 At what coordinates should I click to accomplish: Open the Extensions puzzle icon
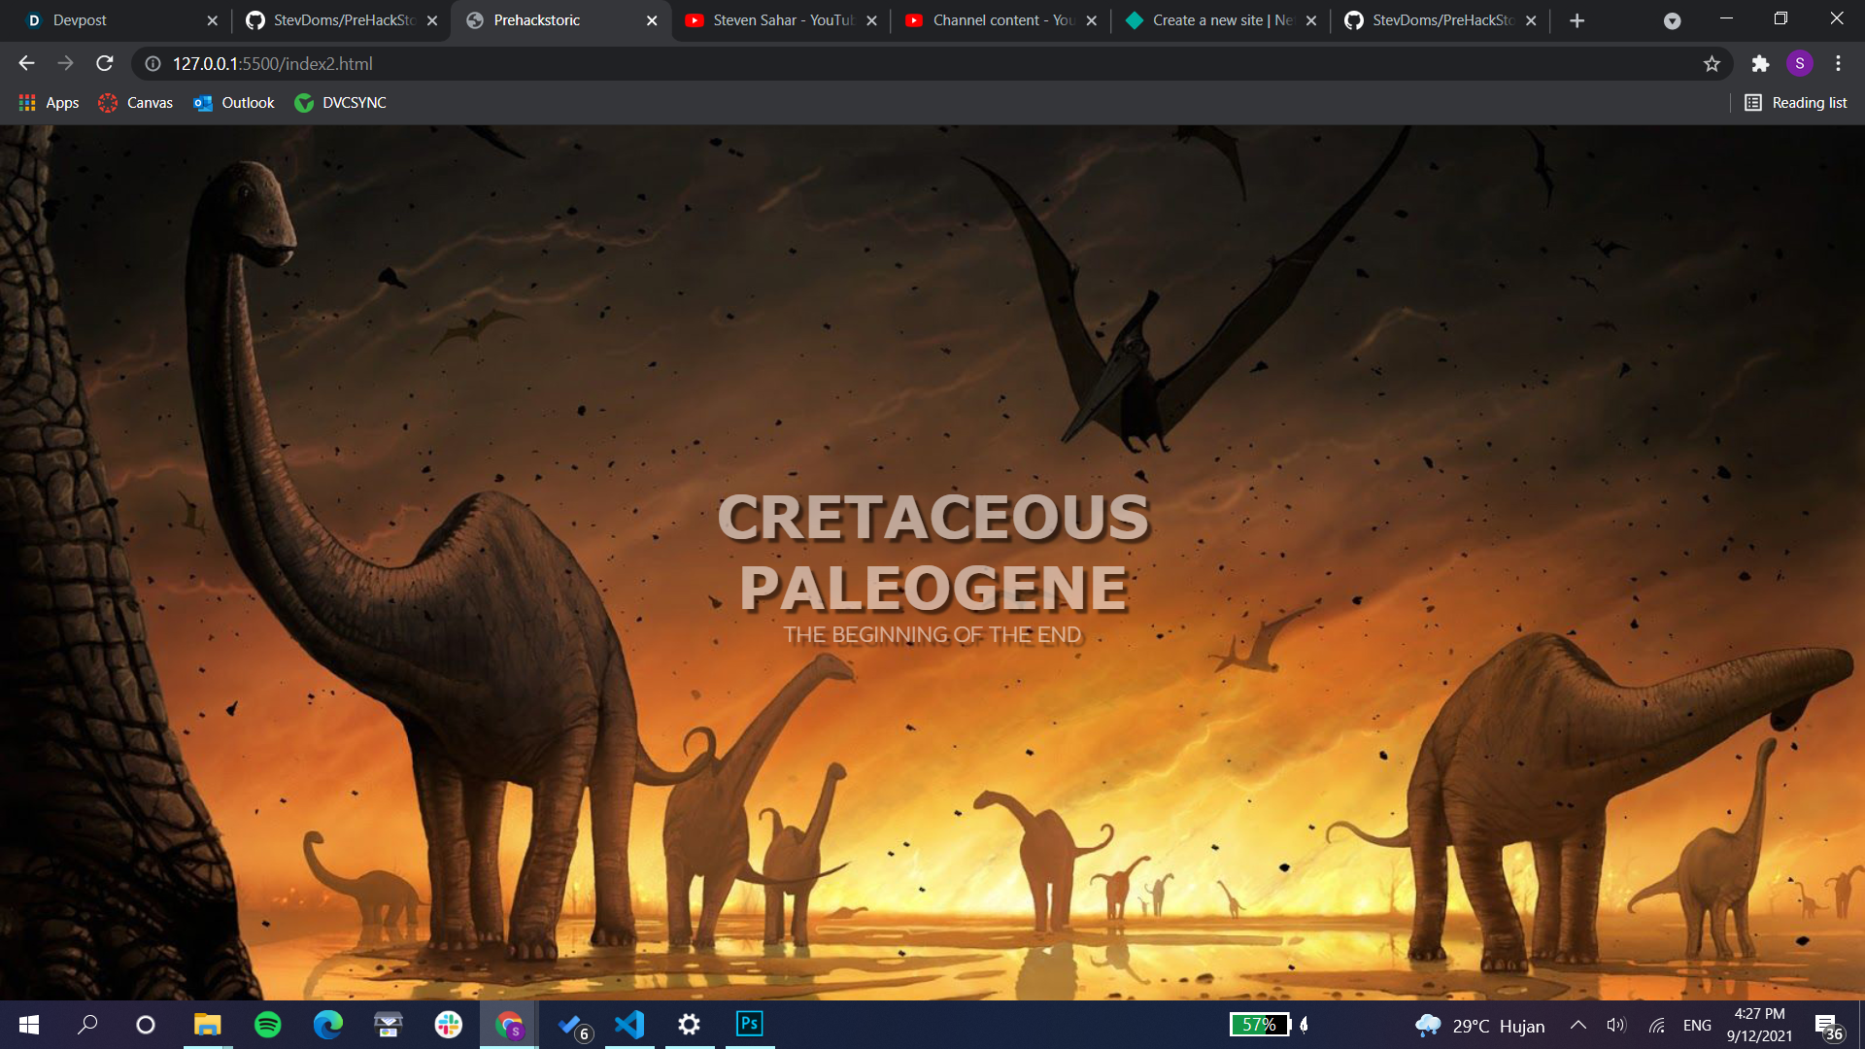click(x=1760, y=63)
